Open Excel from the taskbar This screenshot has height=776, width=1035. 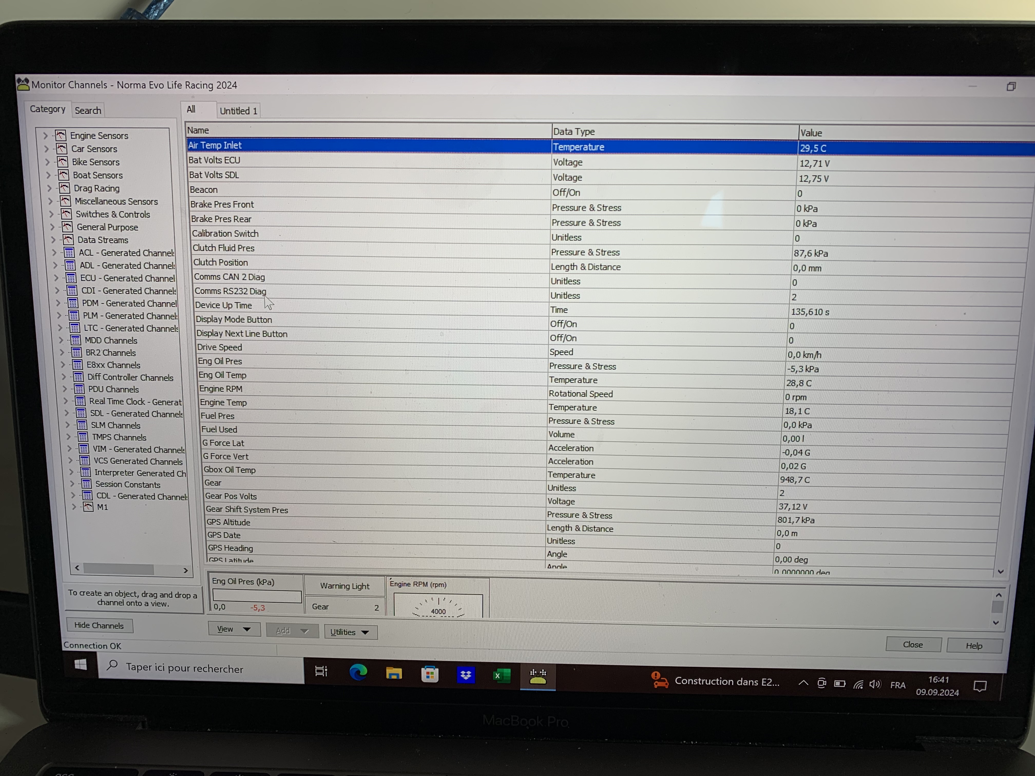(x=502, y=676)
